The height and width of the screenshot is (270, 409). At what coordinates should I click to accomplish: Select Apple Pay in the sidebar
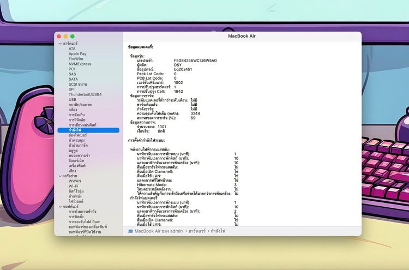point(77,54)
